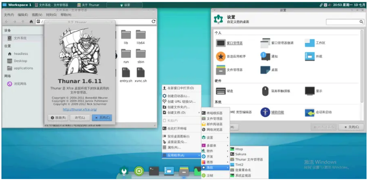The height and width of the screenshot is (180, 368).
Task: Expand the 创建文档(D) submenu
Action: (x=182, y=113)
